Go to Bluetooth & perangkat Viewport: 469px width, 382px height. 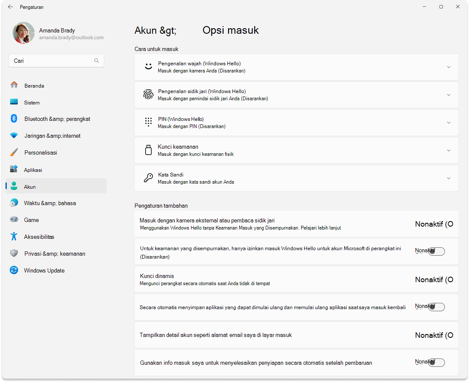[56, 119]
